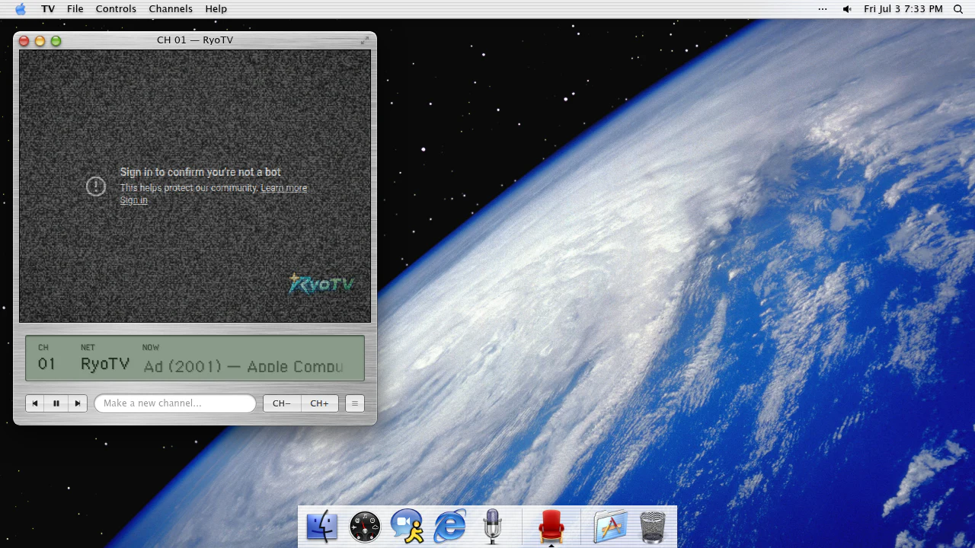Image resolution: width=975 pixels, height=548 pixels.
Task: Toggle the volume icon in menu bar
Action: point(847,9)
